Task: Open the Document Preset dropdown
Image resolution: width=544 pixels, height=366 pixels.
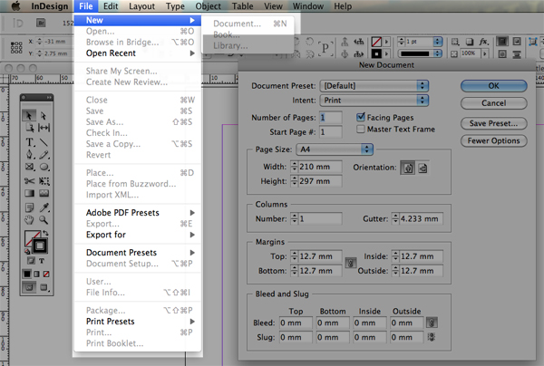Action: 374,85
